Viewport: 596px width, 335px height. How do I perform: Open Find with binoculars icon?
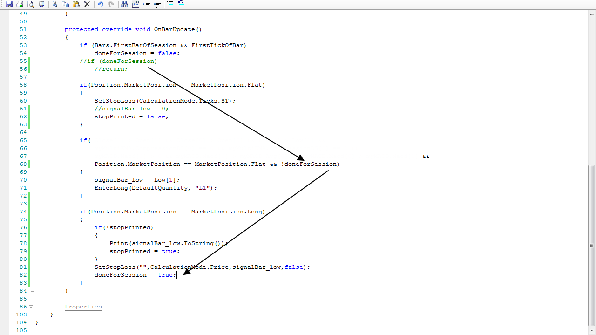[x=124, y=5]
